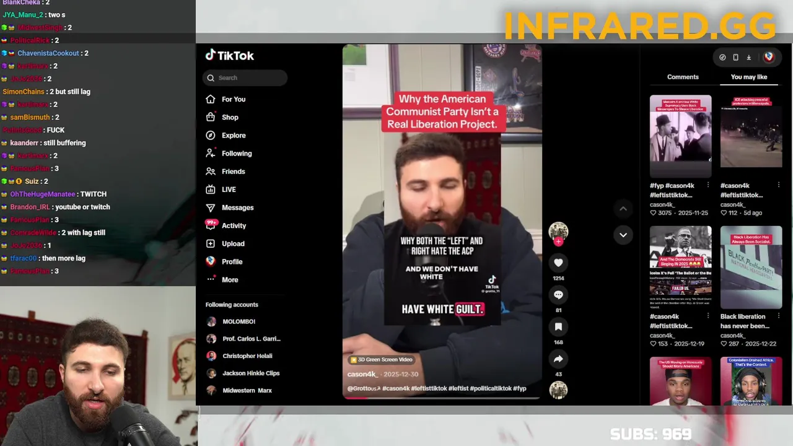The image size is (793, 446).
Task: Go to next video down chevron
Action: [623, 235]
